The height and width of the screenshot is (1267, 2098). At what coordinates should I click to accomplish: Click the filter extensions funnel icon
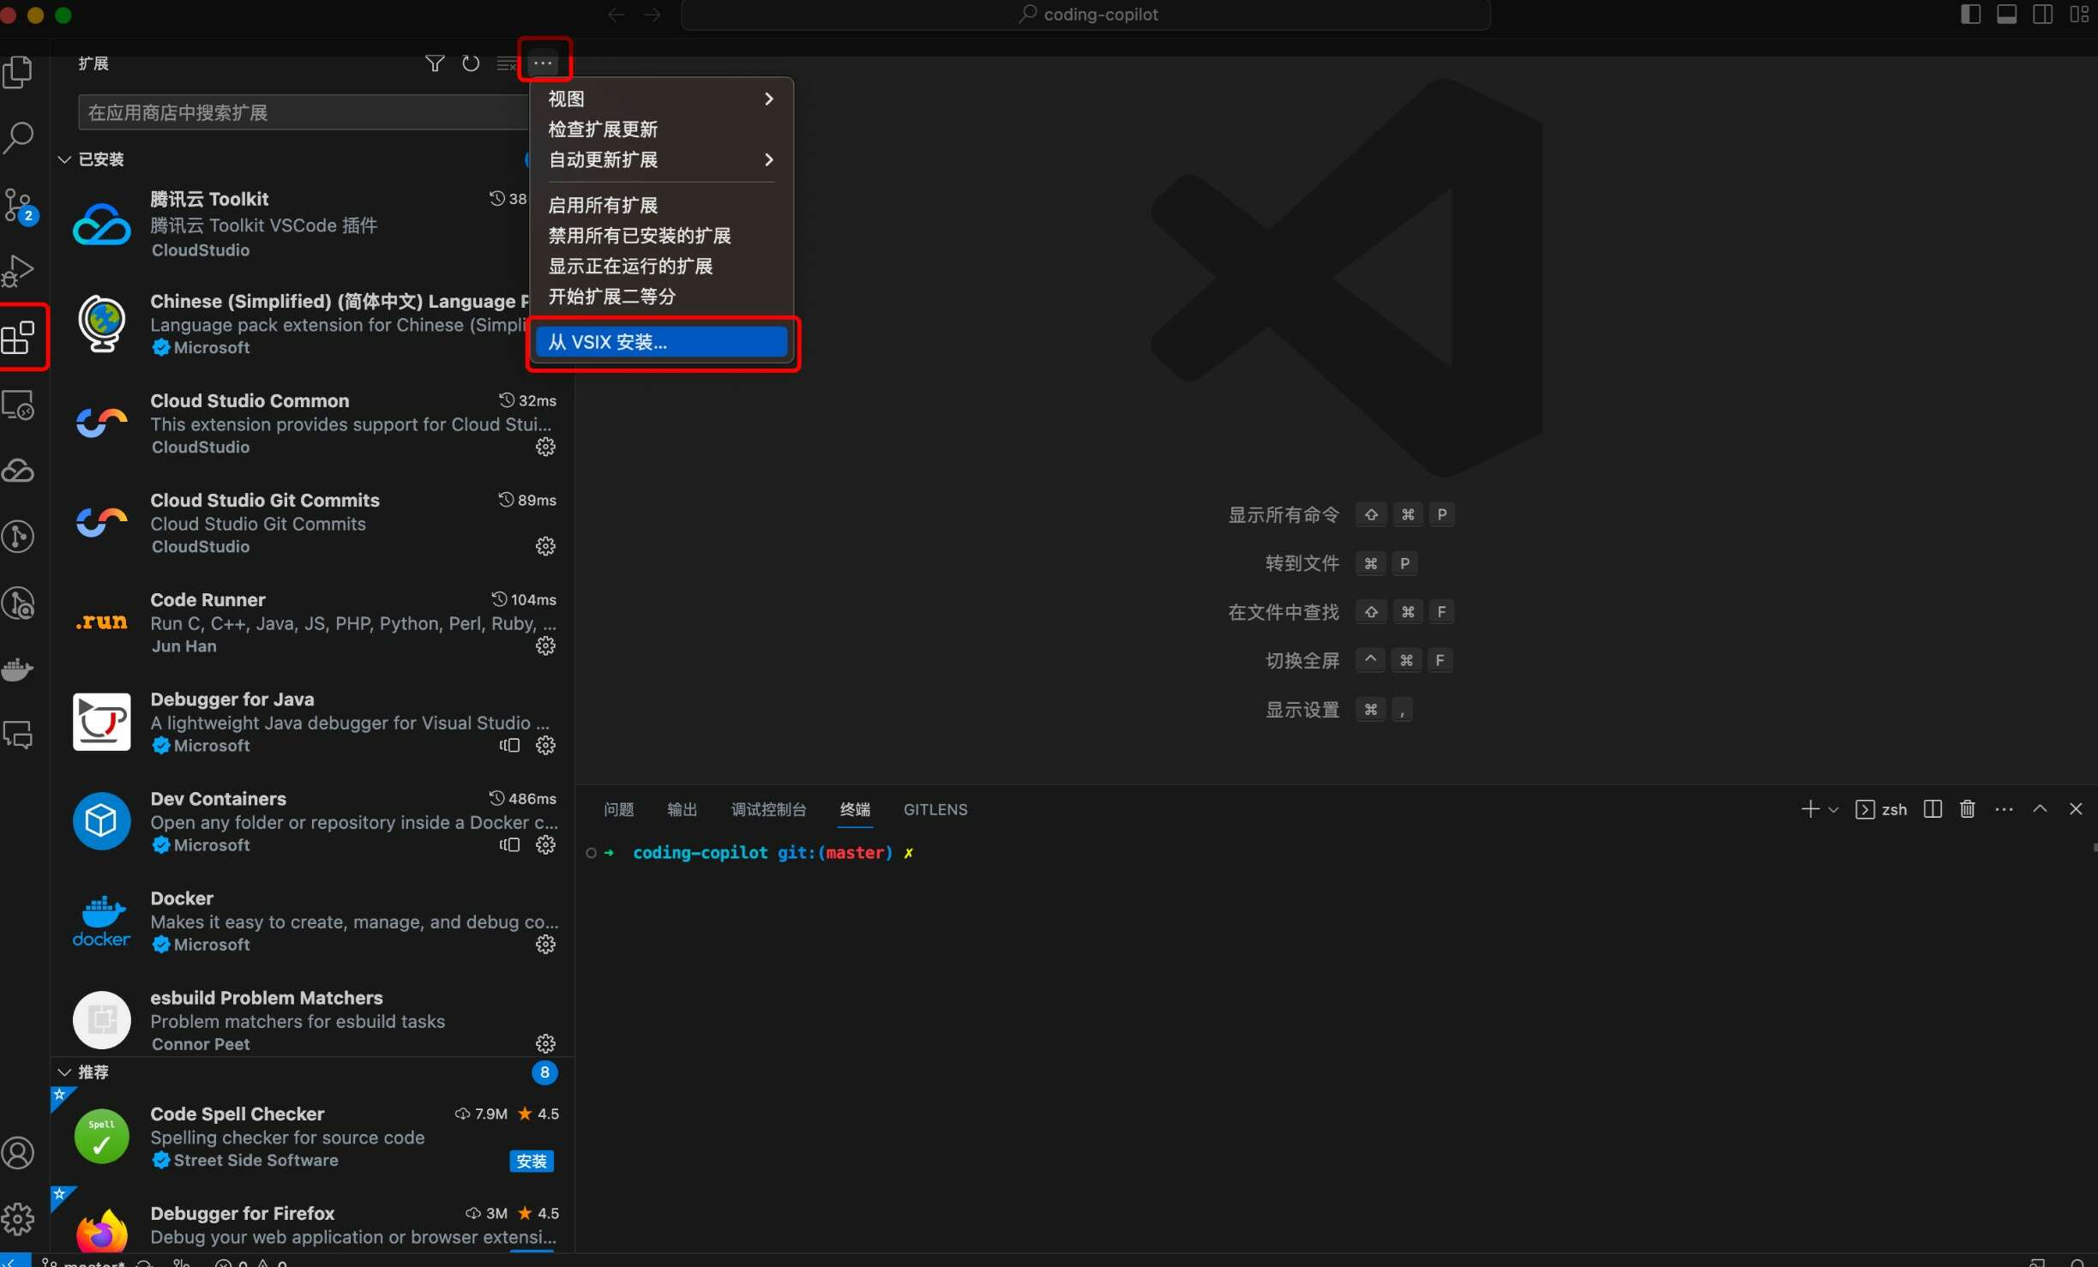(x=435, y=63)
